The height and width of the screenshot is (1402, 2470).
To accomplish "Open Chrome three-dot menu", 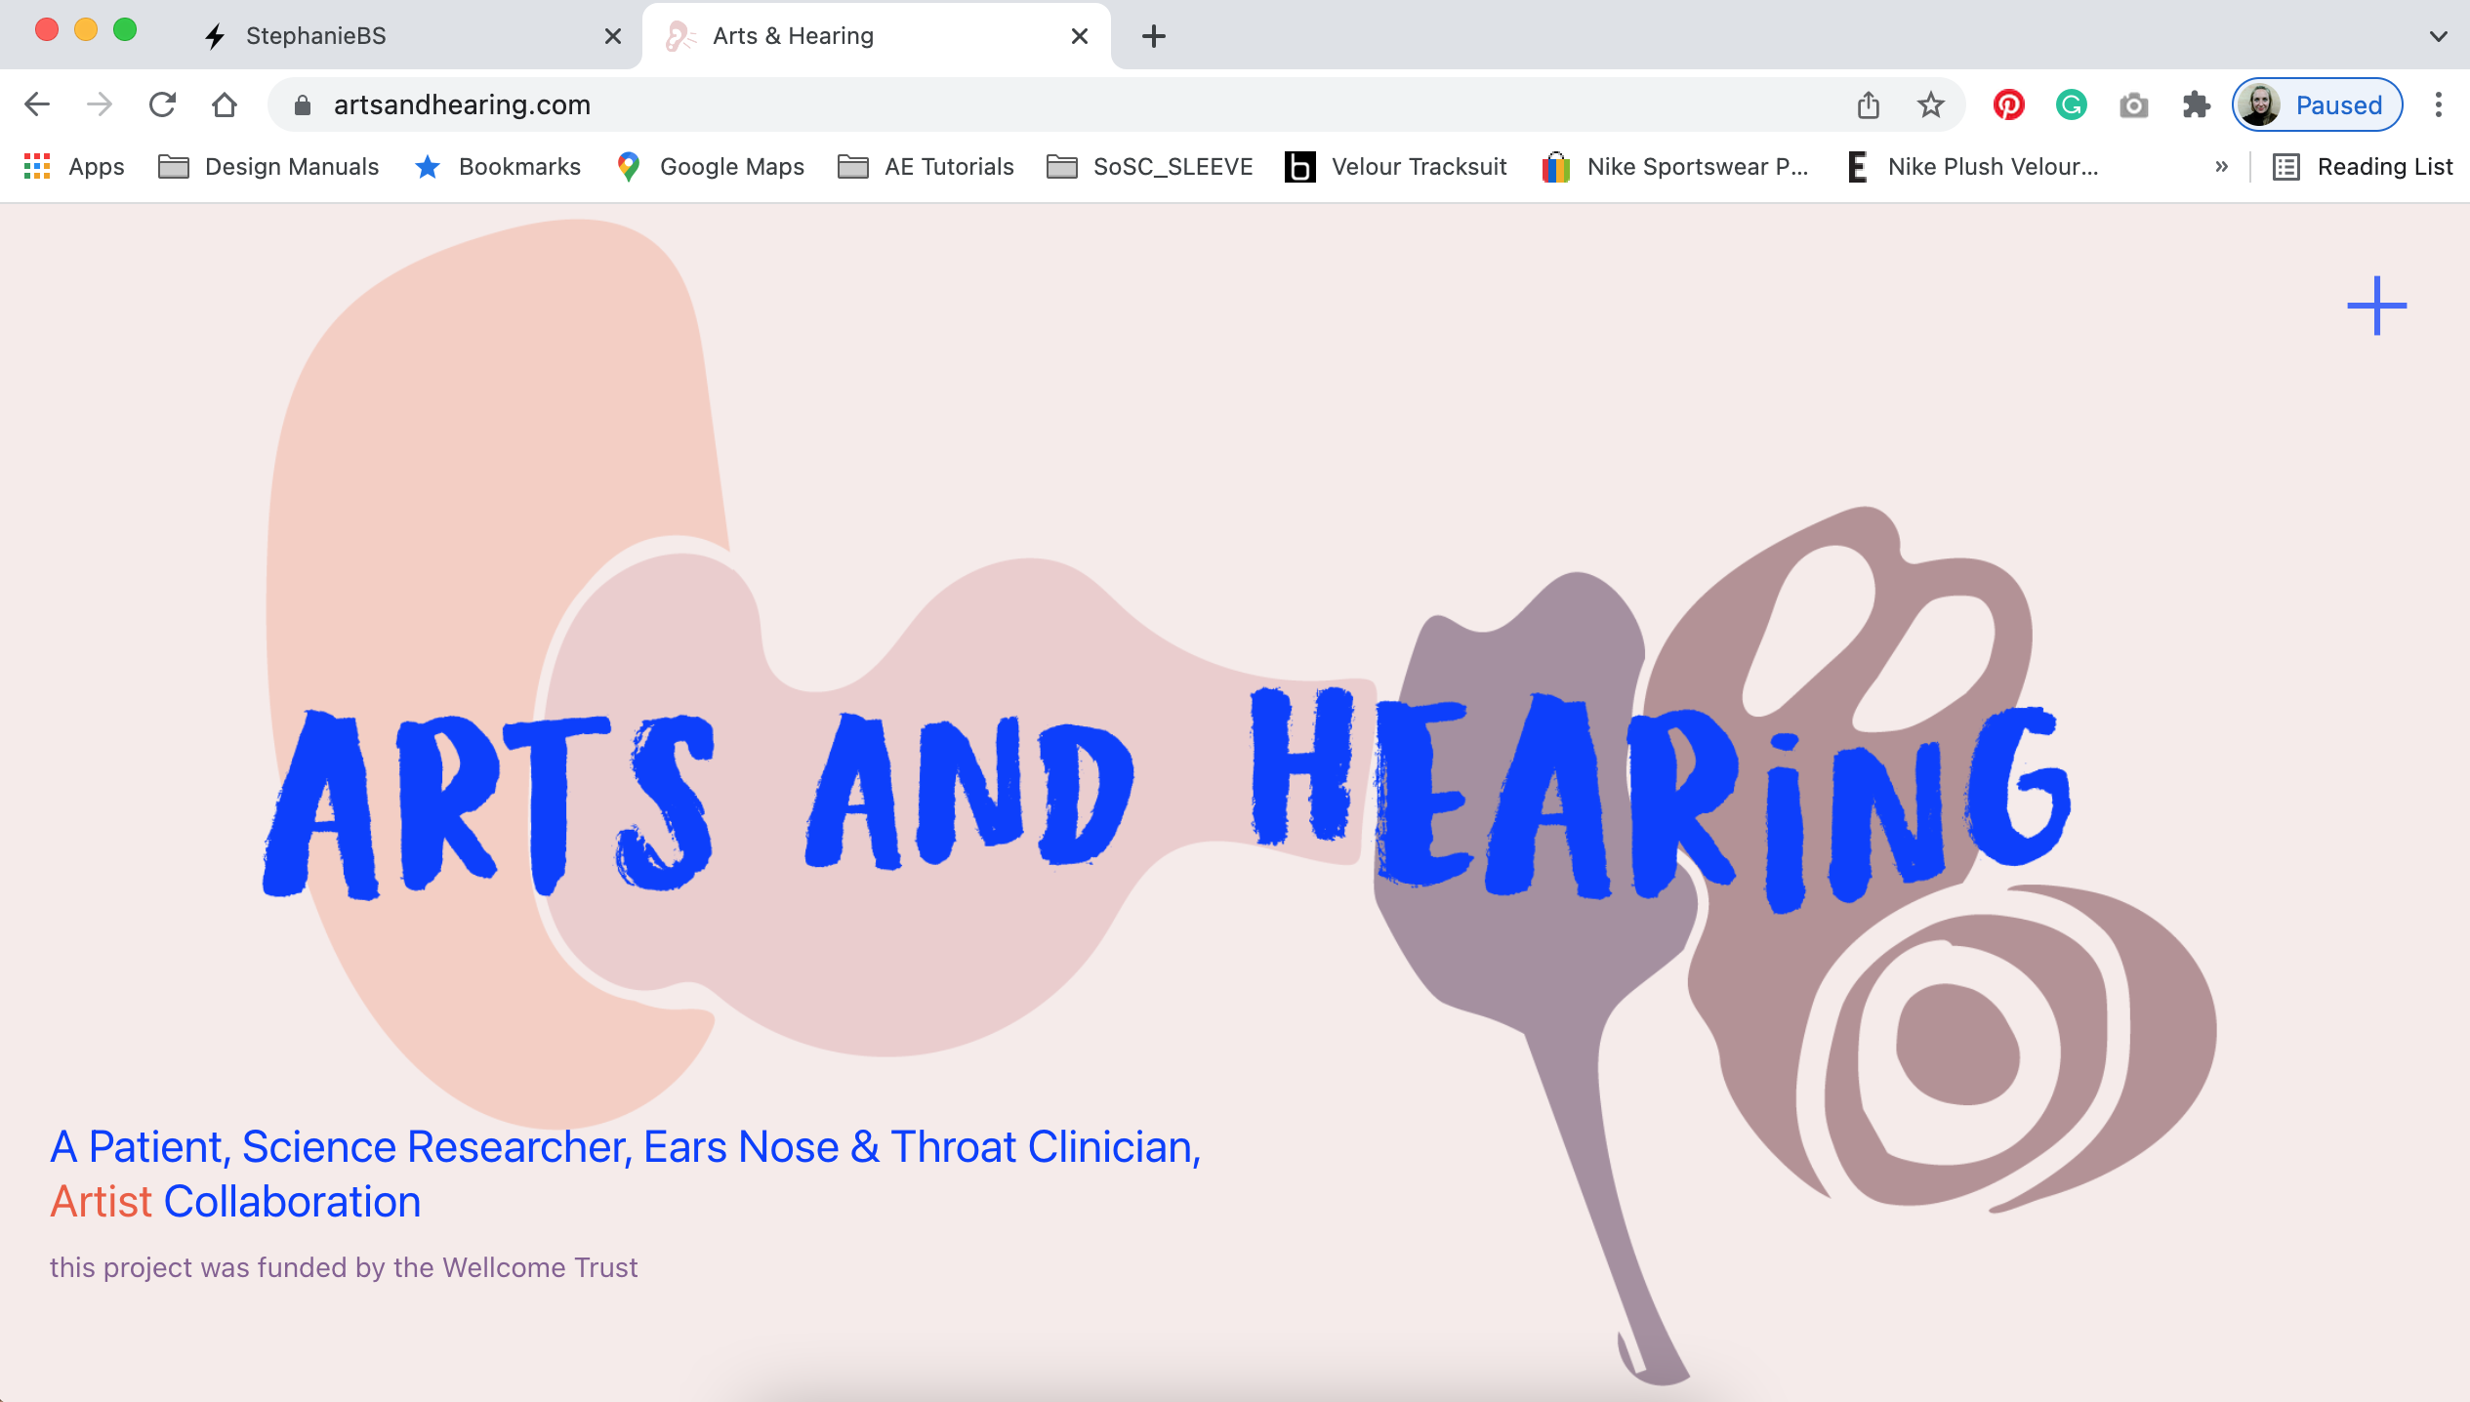I will [2438, 104].
